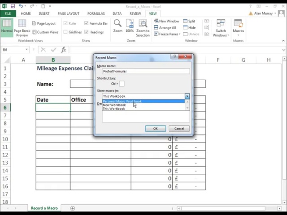Click the Zoom magnifier icon
Viewport: 287px width, 215px height.
(x=117, y=24)
